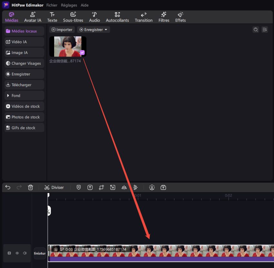Screen dimensions: 274x268
Task: Click the 0:02 mark on timeline ruler
Action: click(228, 196)
